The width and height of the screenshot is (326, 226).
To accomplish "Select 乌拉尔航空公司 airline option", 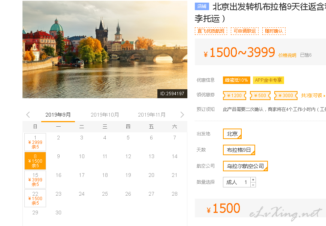I will pyautogui.click(x=245, y=166).
